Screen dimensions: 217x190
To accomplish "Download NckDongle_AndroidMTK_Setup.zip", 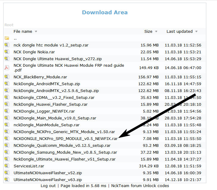I will [47, 84].
